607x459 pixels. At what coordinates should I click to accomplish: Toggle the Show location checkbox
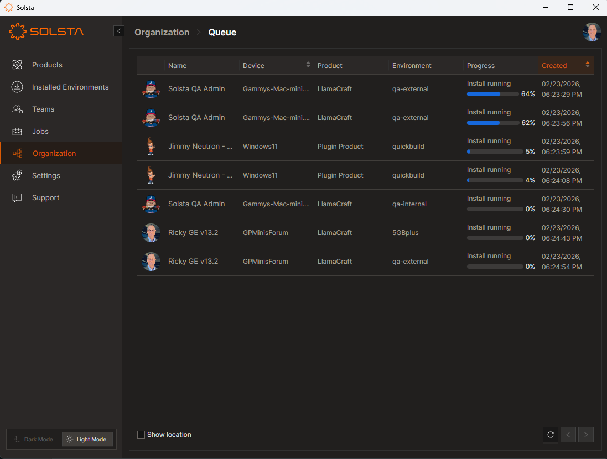point(141,435)
